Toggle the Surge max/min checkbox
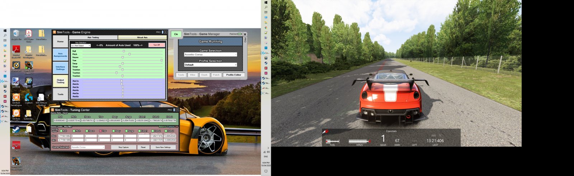Image resolution: width=574 pixels, height=176 pixels. click(127, 131)
